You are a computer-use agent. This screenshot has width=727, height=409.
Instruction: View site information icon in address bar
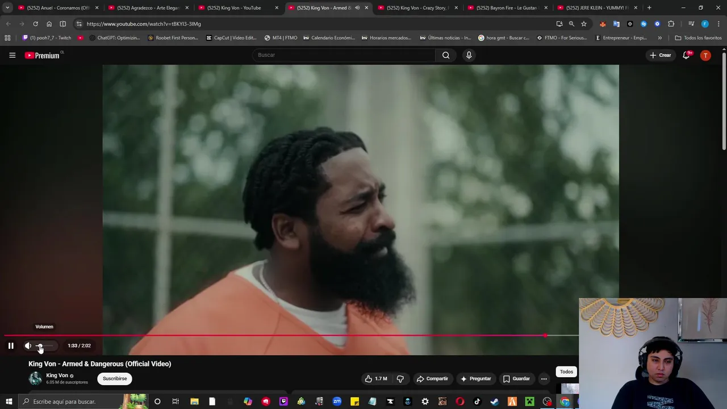[x=79, y=24]
